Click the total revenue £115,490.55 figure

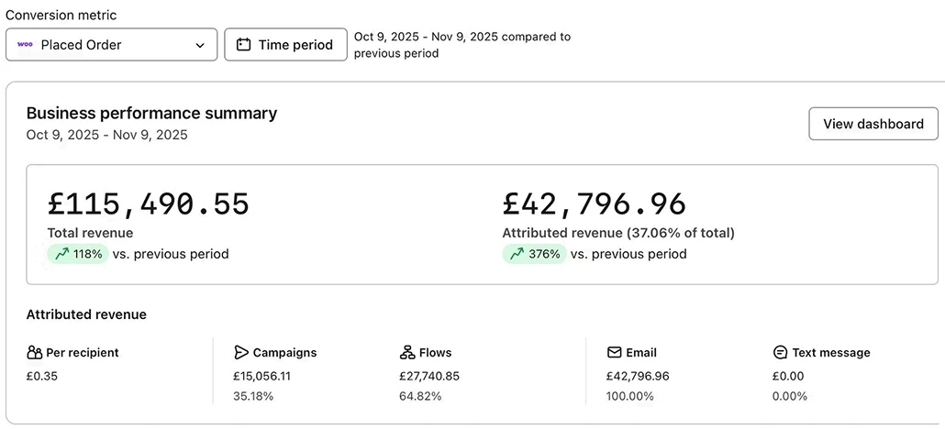point(149,203)
